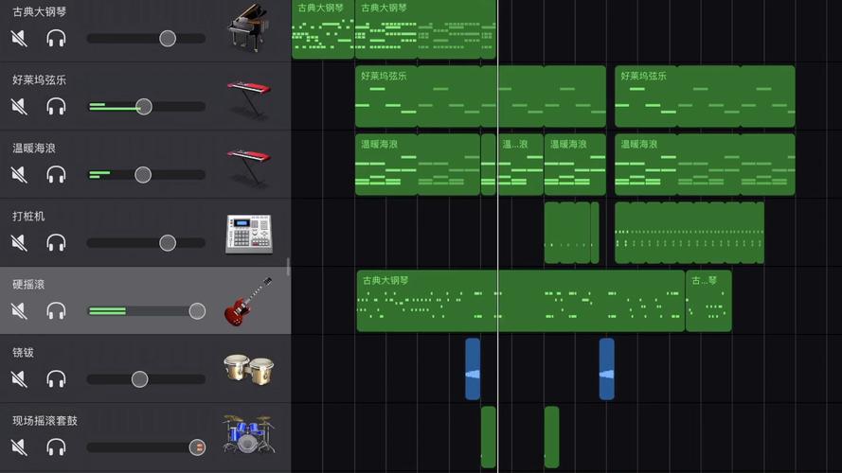Select the long green region on 硬摇滚 track
This screenshot has height=473, width=842.
(520, 301)
